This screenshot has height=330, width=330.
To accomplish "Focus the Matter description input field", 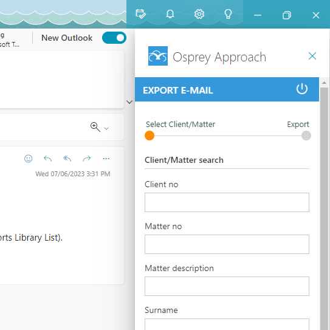I will pyautogui.click(x=227, y=286).
